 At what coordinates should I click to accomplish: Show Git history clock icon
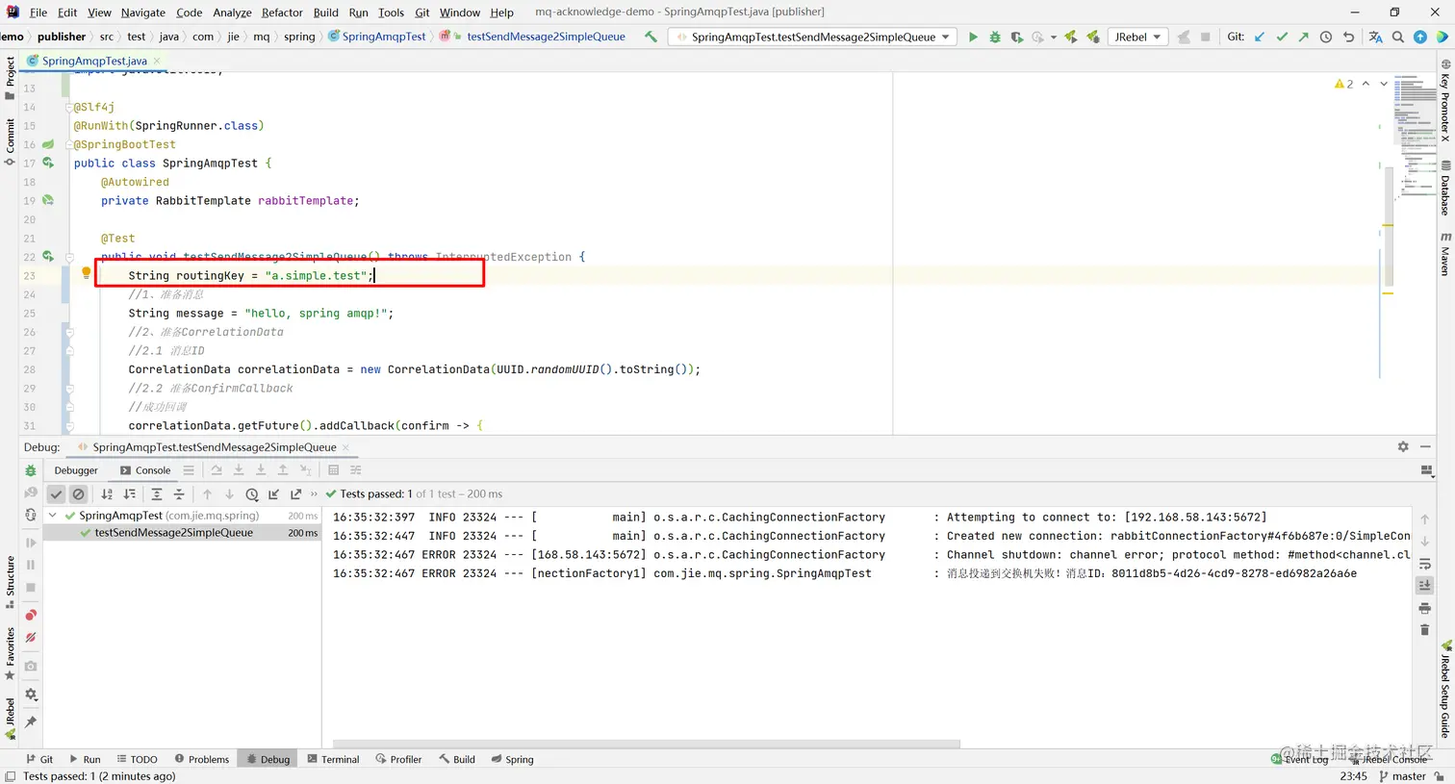1326,37
